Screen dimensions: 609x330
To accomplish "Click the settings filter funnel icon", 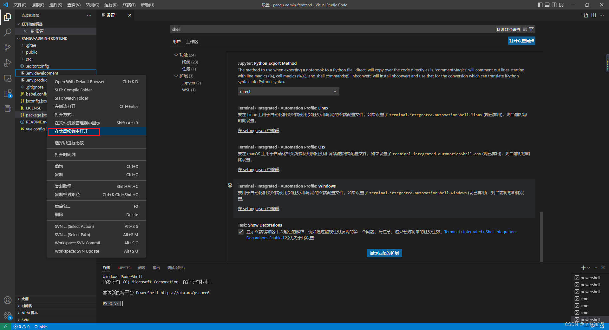I will pyautogui.click(x=531, y=29).
